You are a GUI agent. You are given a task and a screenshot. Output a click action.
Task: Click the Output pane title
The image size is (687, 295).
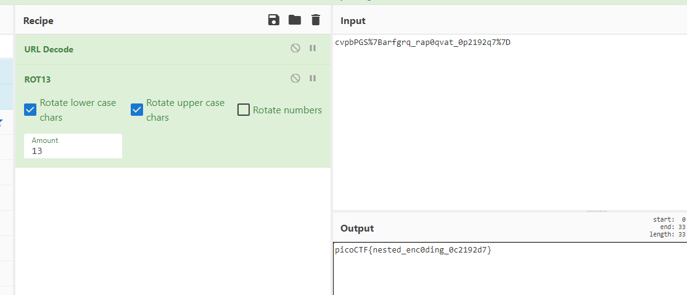pos(357,228)
